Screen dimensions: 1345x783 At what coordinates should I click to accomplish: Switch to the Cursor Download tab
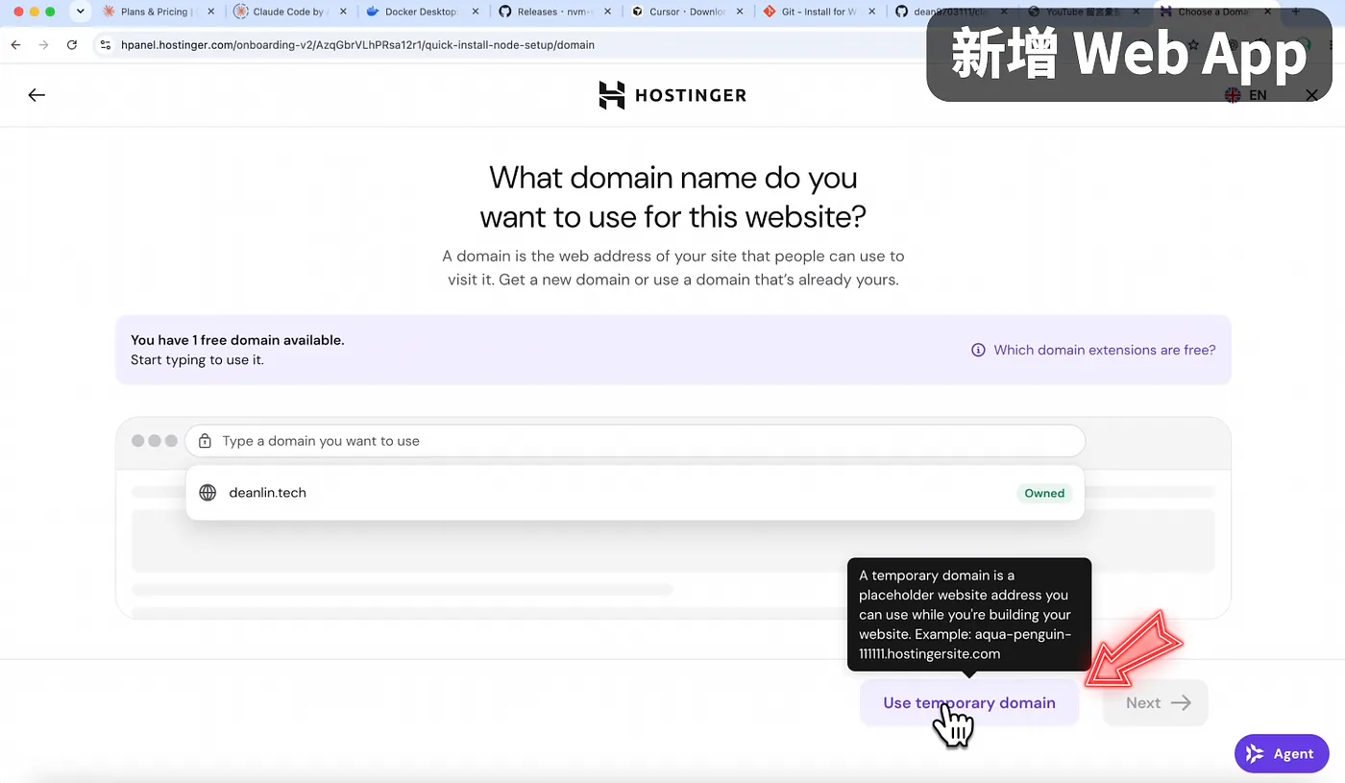click(x=687, y=12)
